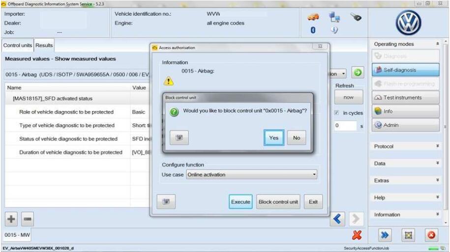Select the 0015 - MW bottom tab
This screenshot has width=450, height=252.
tap(17, 235)
